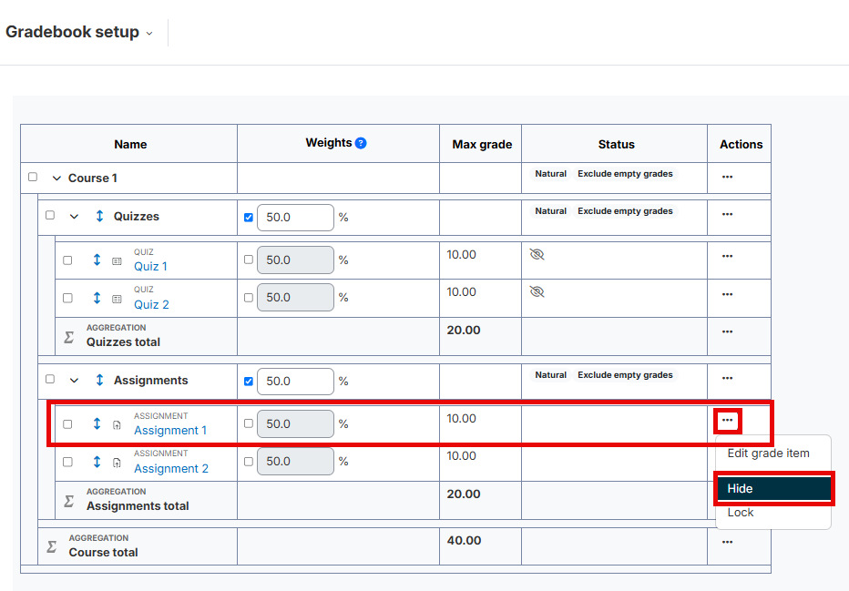This screenshot has width=849, height=591.
Task: Select the Quizzes category row checkbox
Action: [x=50, y=215]
